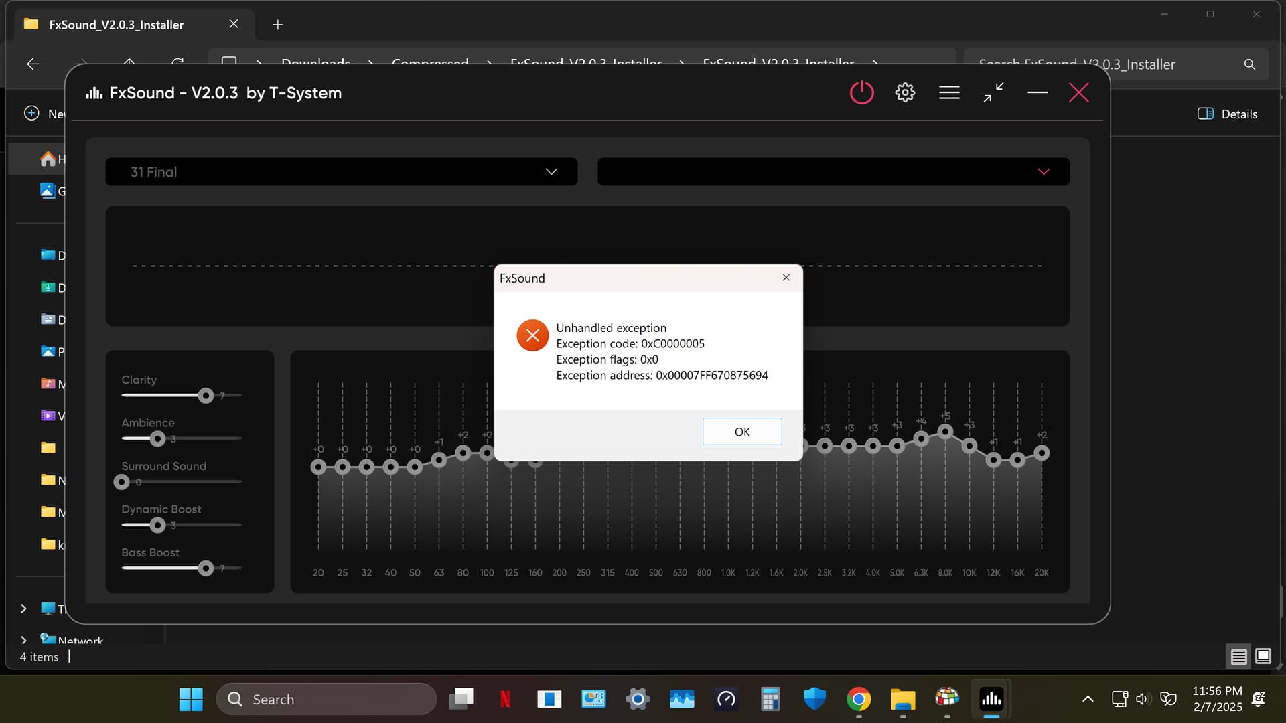Select the 20K equalizer band knob

1042,453
